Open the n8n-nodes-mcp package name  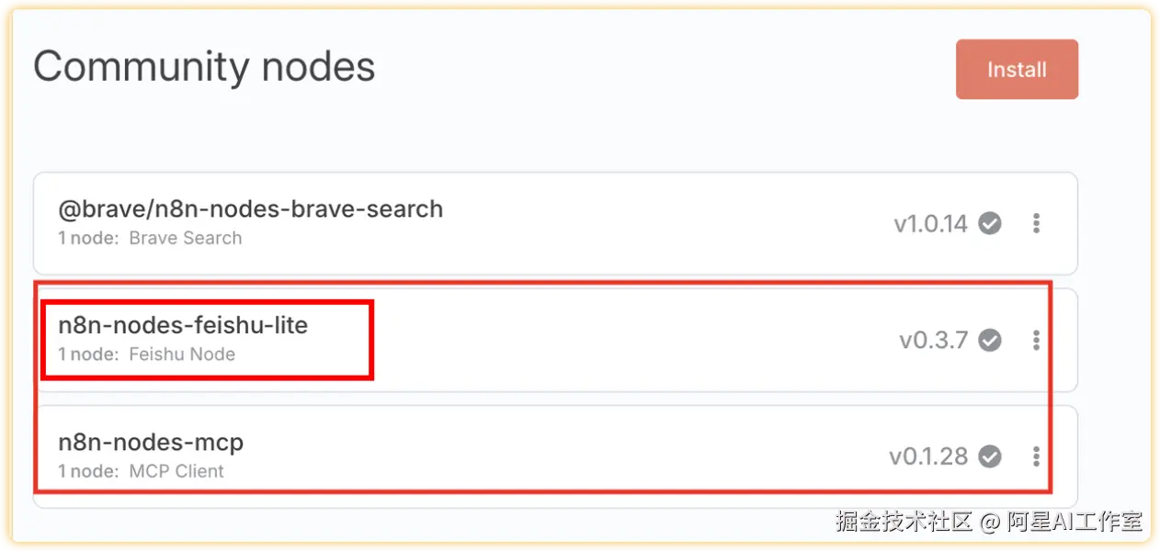point(151,443)
